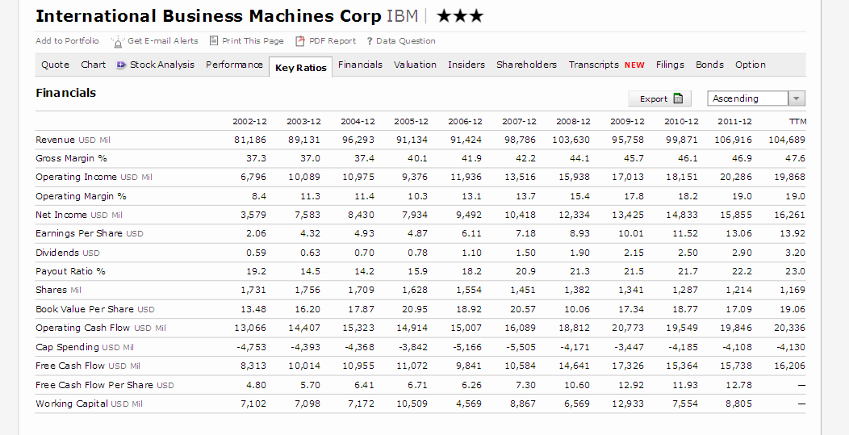The width and height of the screenshot is (849, 435).
Task: Click the e-mail alerts bell icon
Action: [x=118, y=41]
